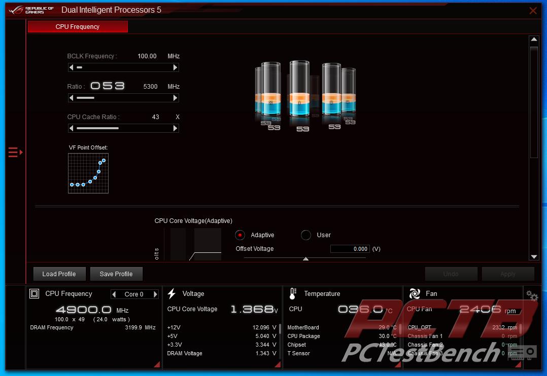This screenshot has width=547, height=376.
Task: Click the CPU Cache Ratio slider track
Action: click(123, 128)
